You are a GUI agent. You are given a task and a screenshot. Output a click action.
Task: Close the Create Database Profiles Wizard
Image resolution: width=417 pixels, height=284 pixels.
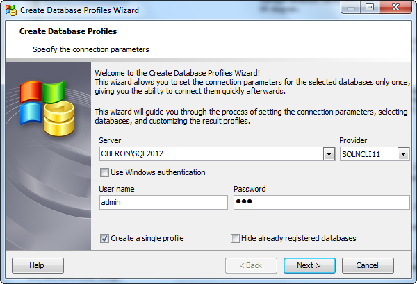395,8
